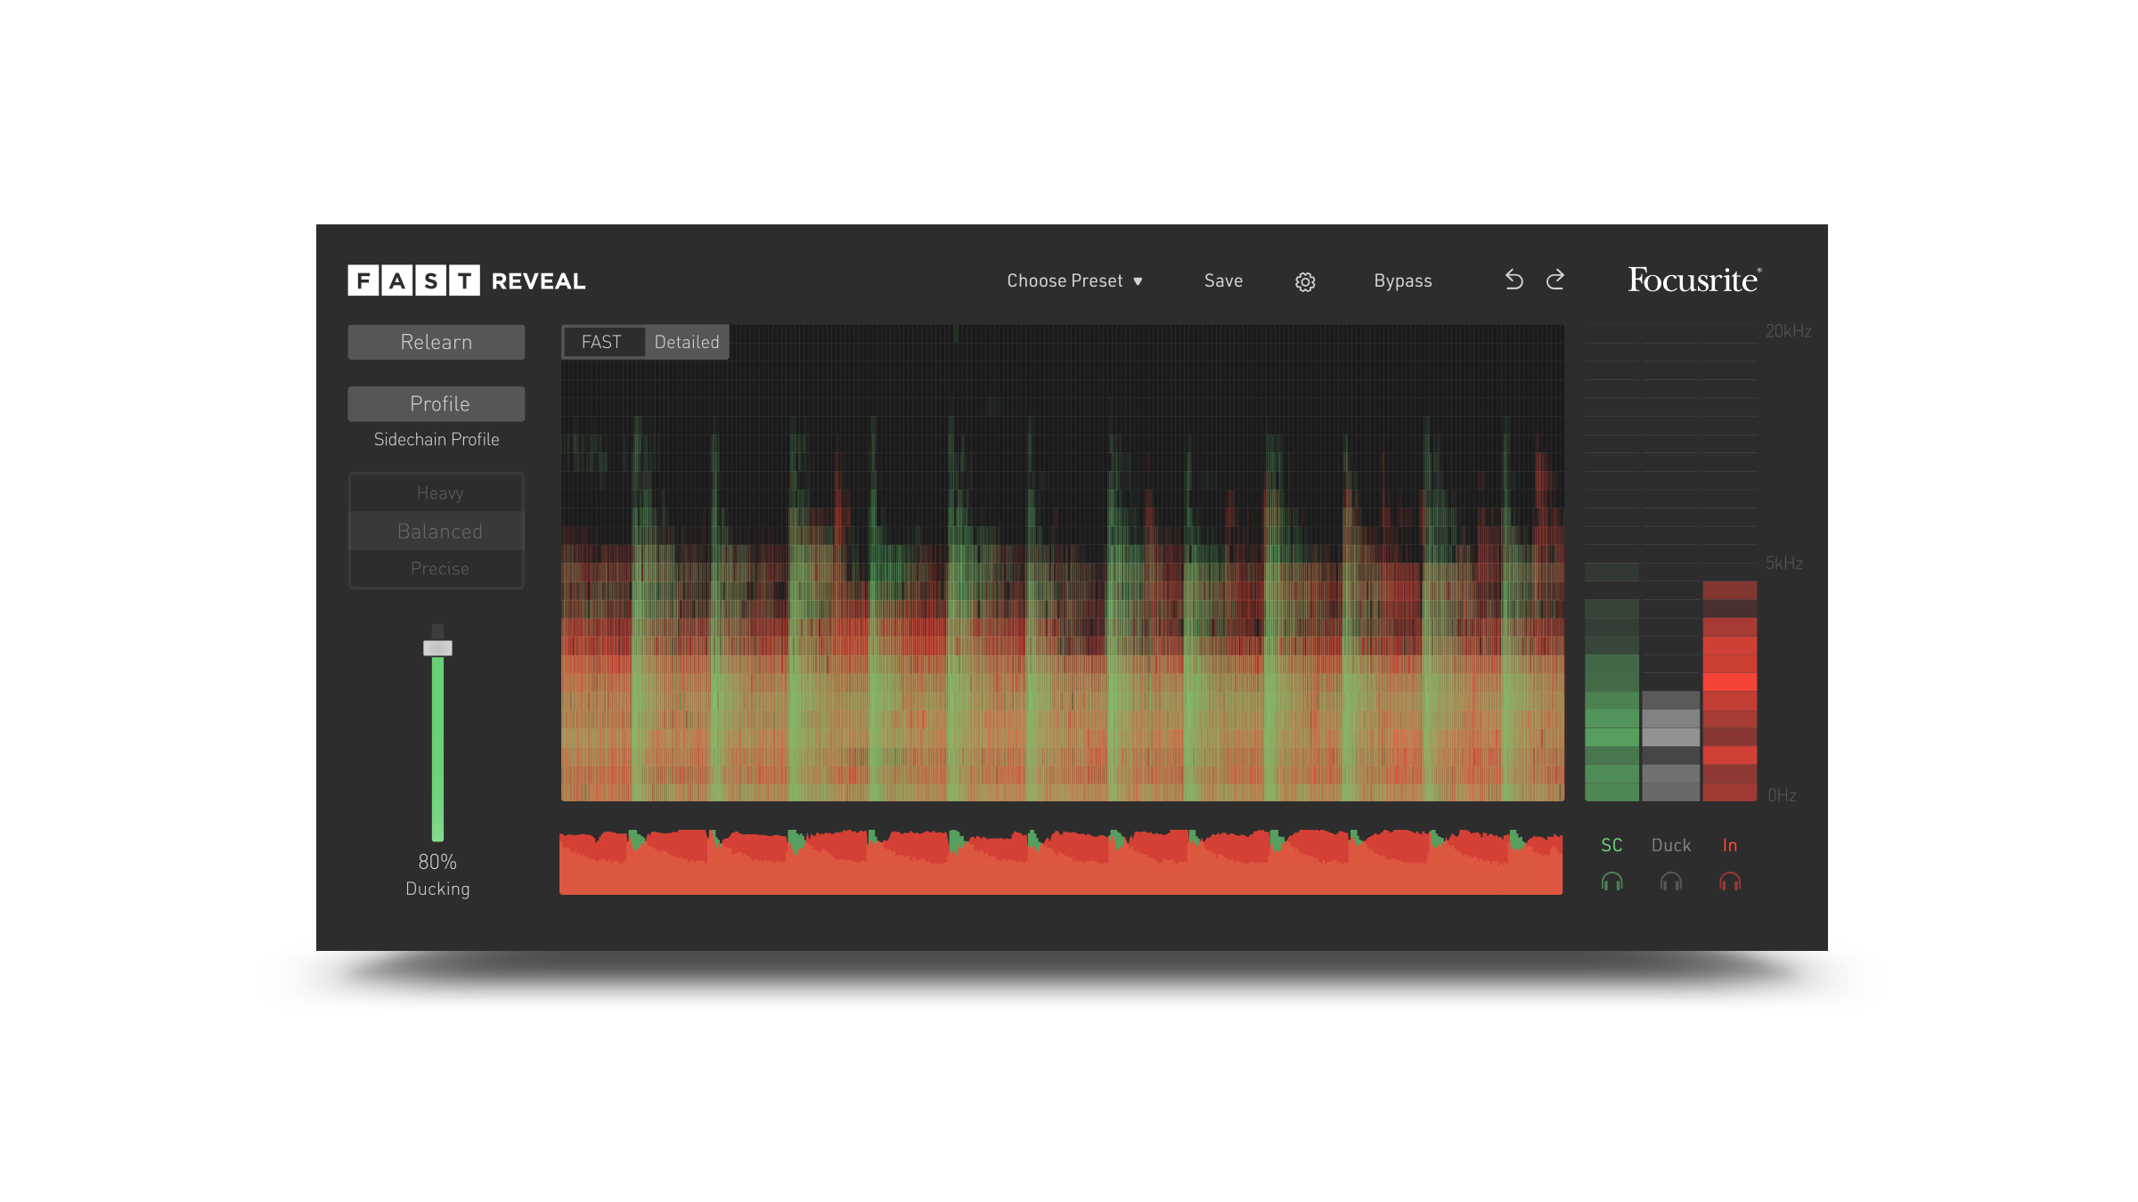
Task: Click the Focusrite logo
Action: coord(1693,280)
